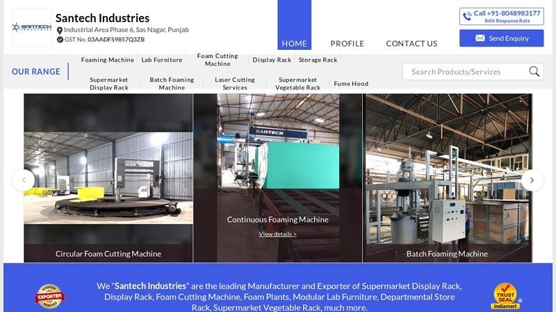556x312 pixels.
Task: Click Circular Foam Cutting Machine caption
Action: pos(108,254)
